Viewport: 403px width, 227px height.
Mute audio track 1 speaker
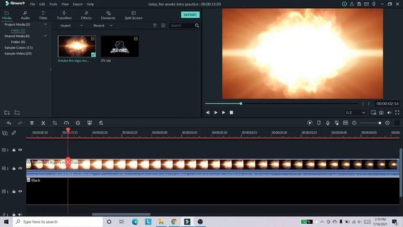tap(20, 214)
